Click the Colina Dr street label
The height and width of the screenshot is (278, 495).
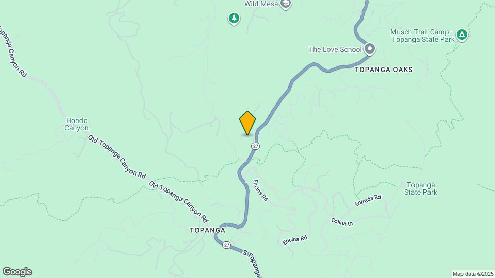[342, 222]
